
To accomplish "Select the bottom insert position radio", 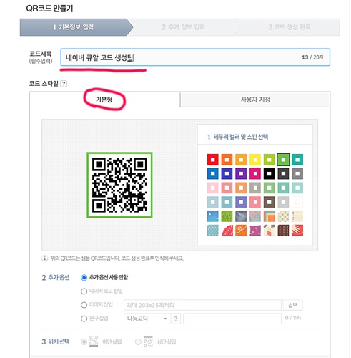I will [x=84, y=342].
